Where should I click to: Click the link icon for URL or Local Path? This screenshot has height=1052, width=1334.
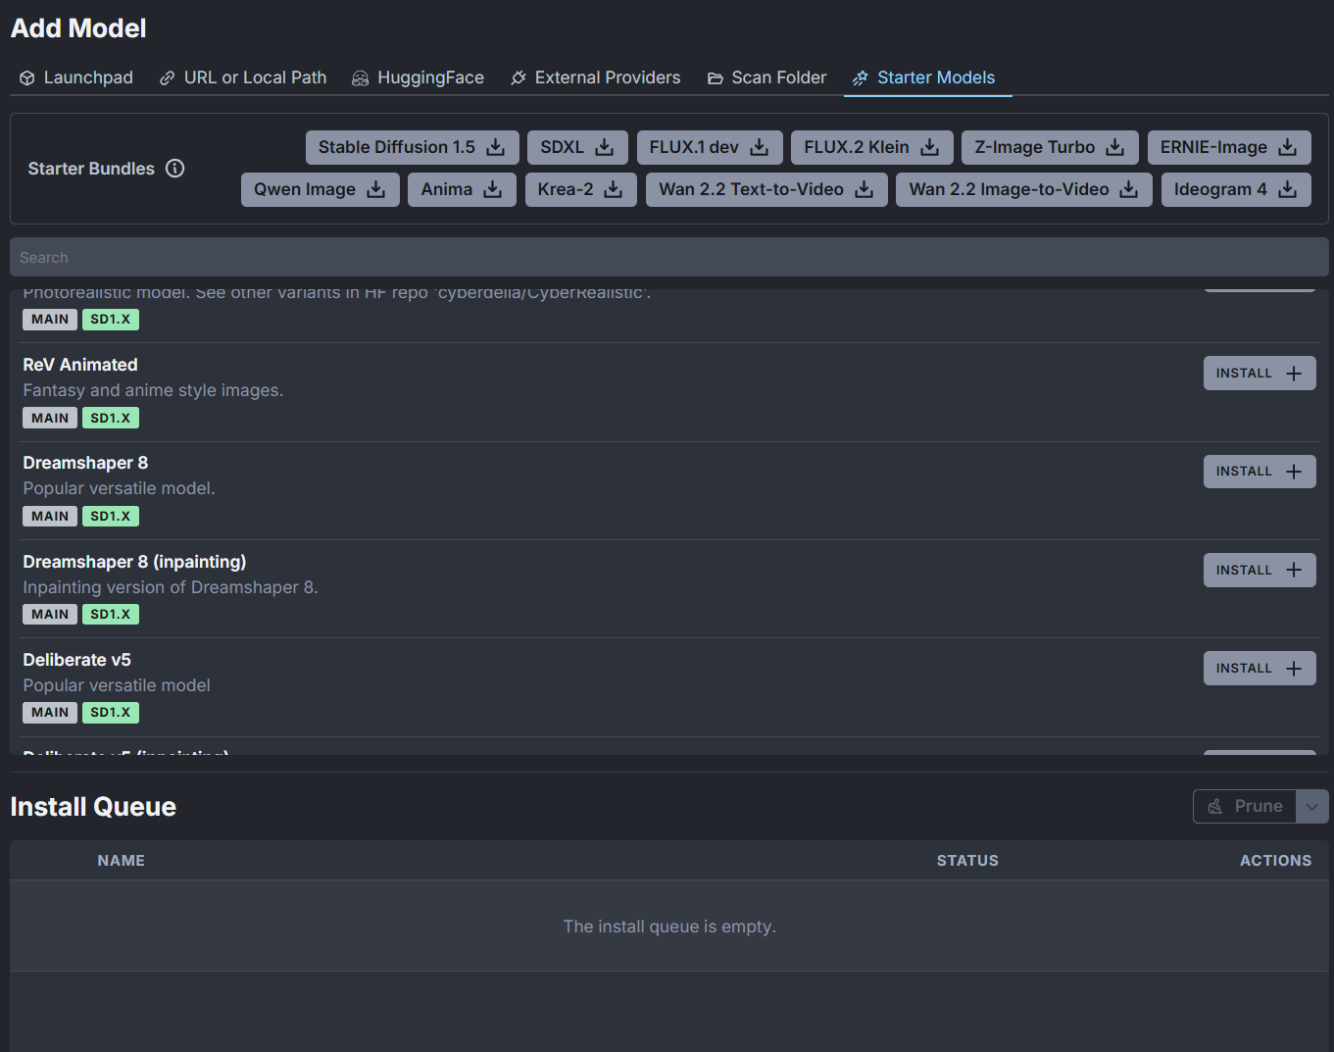click(x=168, y=78)
